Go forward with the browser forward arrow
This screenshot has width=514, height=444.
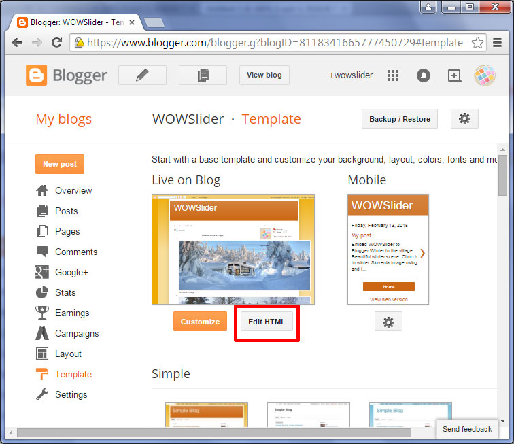(x=37, y=43)
